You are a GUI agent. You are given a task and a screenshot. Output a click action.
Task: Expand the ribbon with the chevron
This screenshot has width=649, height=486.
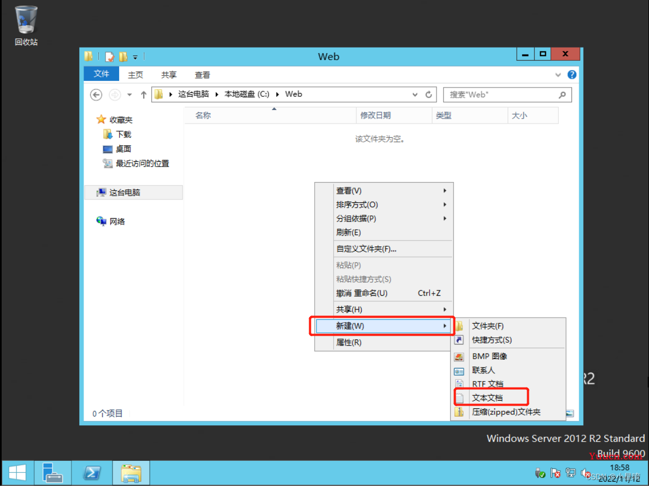click(558, 74)
